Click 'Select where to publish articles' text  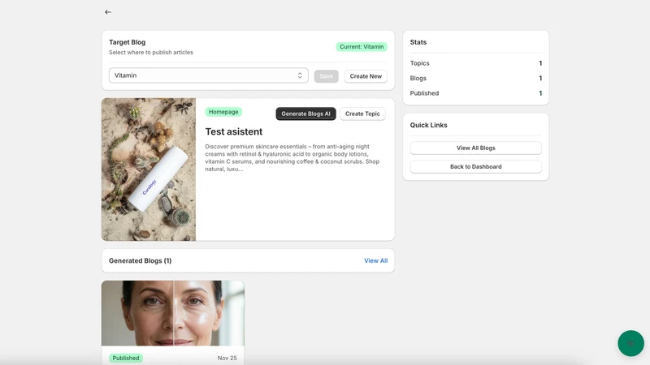point(151,53)
